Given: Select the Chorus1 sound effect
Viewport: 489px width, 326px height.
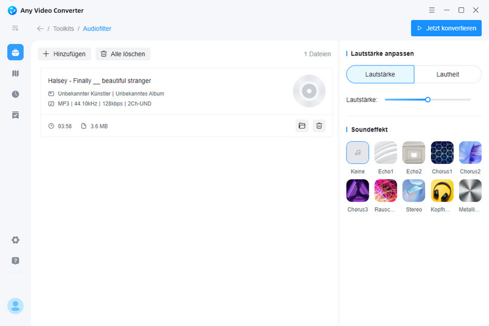Looking at the screenshot, I should coord(442,152).
